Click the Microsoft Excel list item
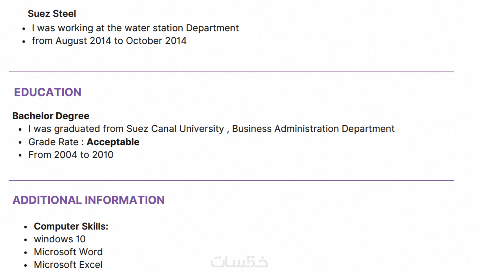This screenshot has width=479, height=273. 68,265
